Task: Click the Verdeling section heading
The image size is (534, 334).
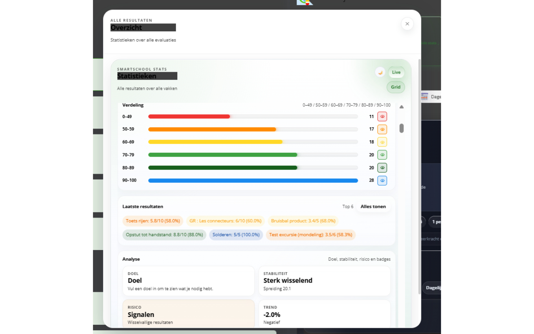Action: click(x=133, y=105)
